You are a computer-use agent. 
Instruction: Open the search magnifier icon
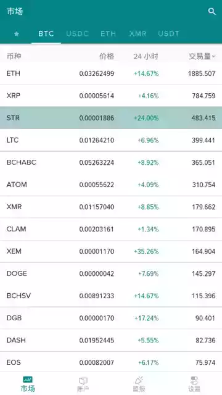pyautogui.click(x=212, y=12)
